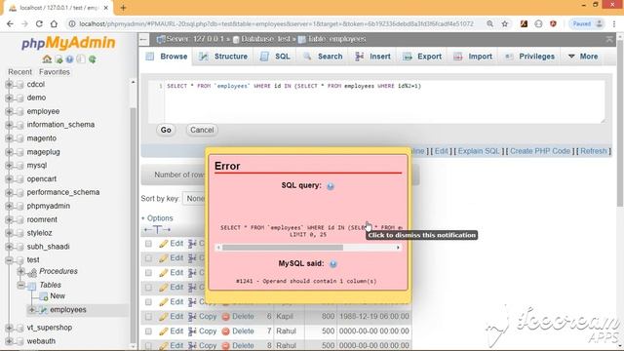Open phpMyAdmin home icon
This screenshot has height=351, width=624.
tap(47, 59)
